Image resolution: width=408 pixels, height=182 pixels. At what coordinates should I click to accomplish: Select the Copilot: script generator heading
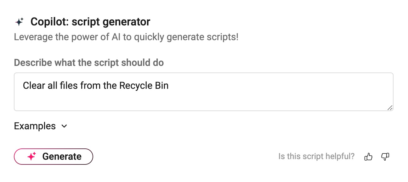pos(90,22)
